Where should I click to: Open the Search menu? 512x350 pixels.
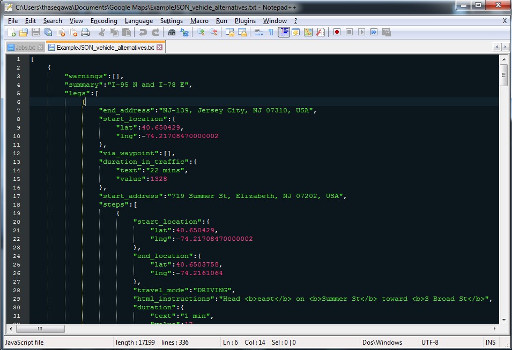(x=53, y=21)
